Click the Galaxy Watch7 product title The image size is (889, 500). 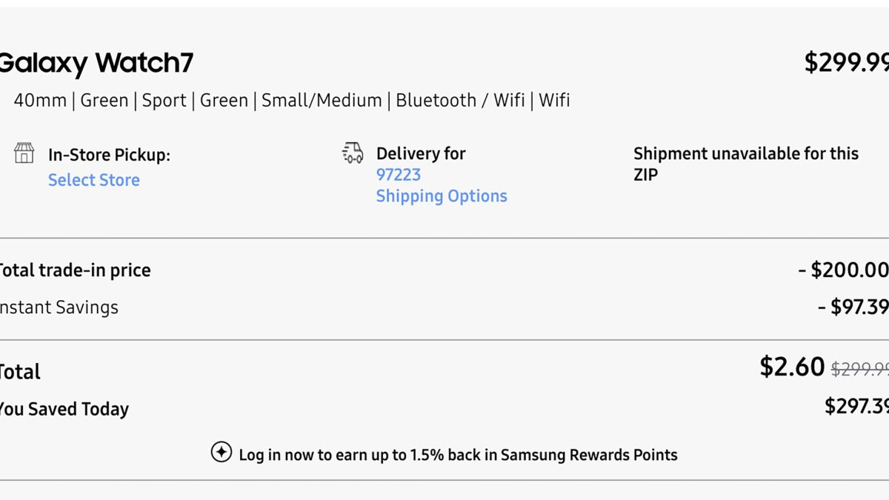click(x=96, y=63)
